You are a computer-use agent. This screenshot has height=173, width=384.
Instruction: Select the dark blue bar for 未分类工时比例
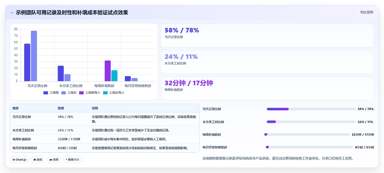tap(61, 74)
